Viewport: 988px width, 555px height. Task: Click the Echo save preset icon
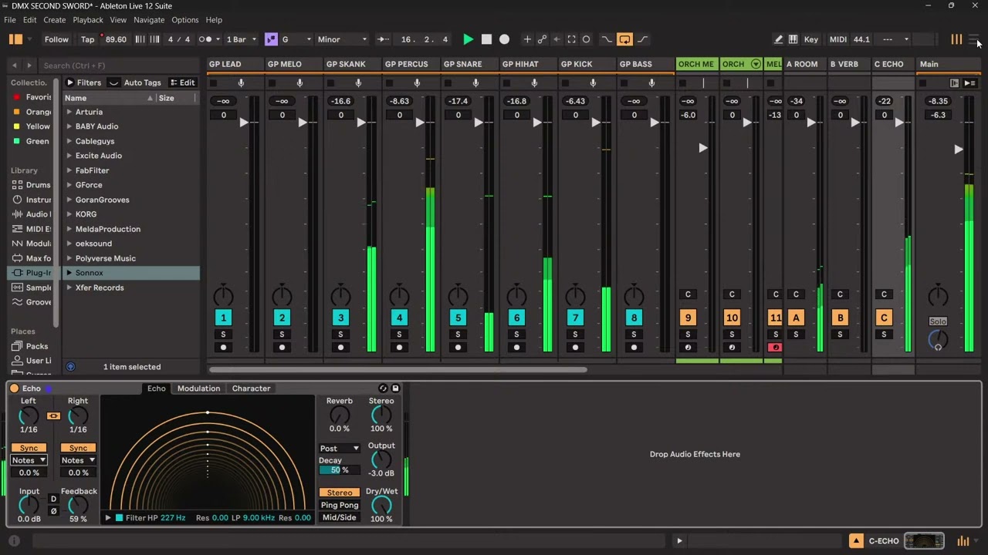click(x=395, y=388)
